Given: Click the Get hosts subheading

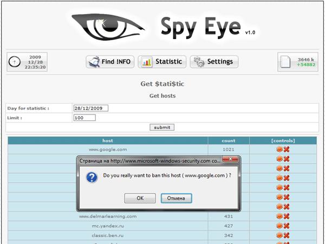Looking at the screenshot, I should [x=162, y=95].
